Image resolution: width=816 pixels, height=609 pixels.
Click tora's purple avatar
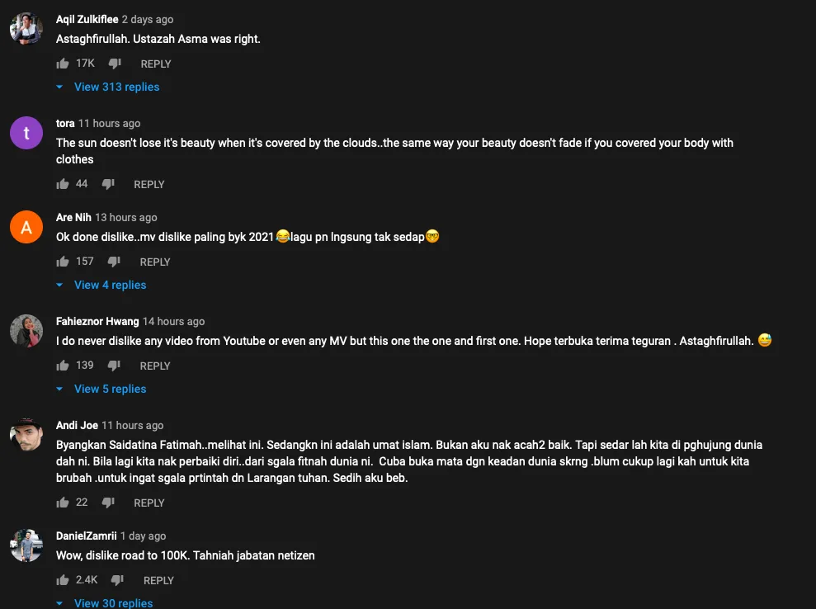coord(26,132)
